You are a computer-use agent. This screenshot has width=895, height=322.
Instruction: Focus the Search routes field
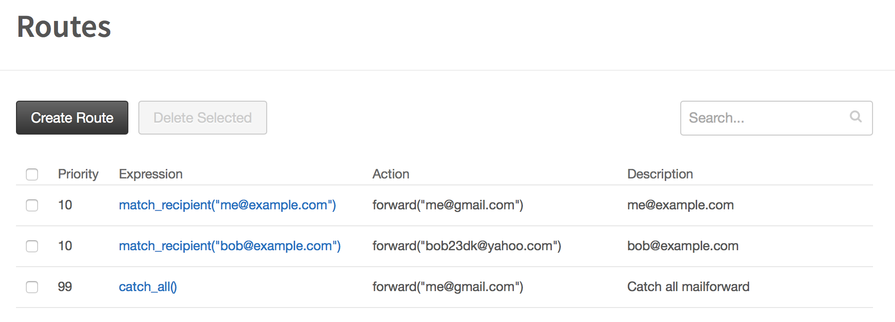click(x=776, y=118)
